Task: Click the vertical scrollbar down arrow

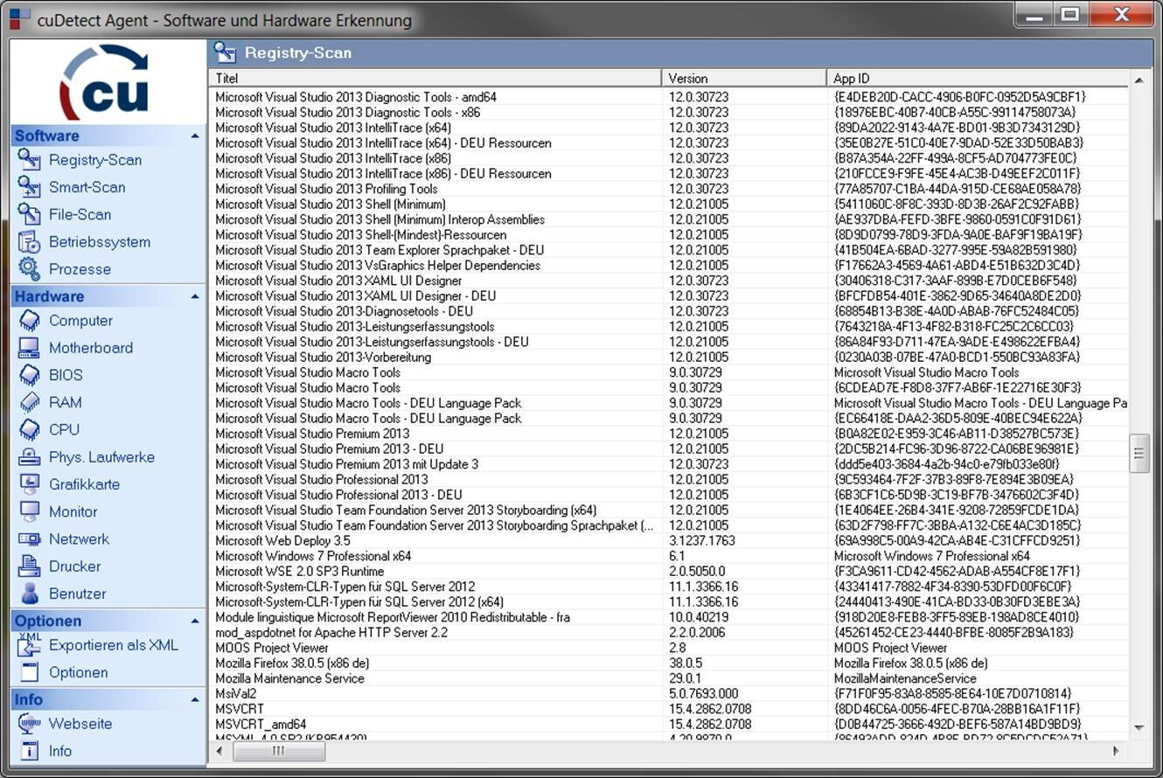Action: point(1139,727)
